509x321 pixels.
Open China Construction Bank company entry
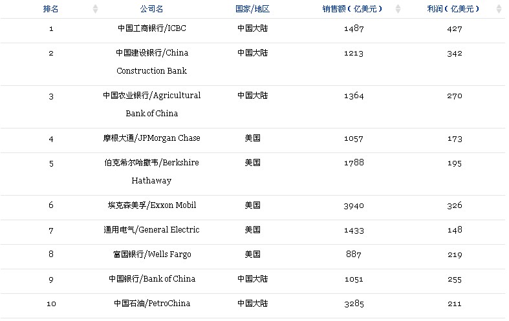[x=152, y=61]
